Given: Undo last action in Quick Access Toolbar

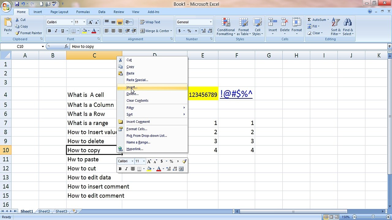Looking at the screenshot, I should [23, 4].
